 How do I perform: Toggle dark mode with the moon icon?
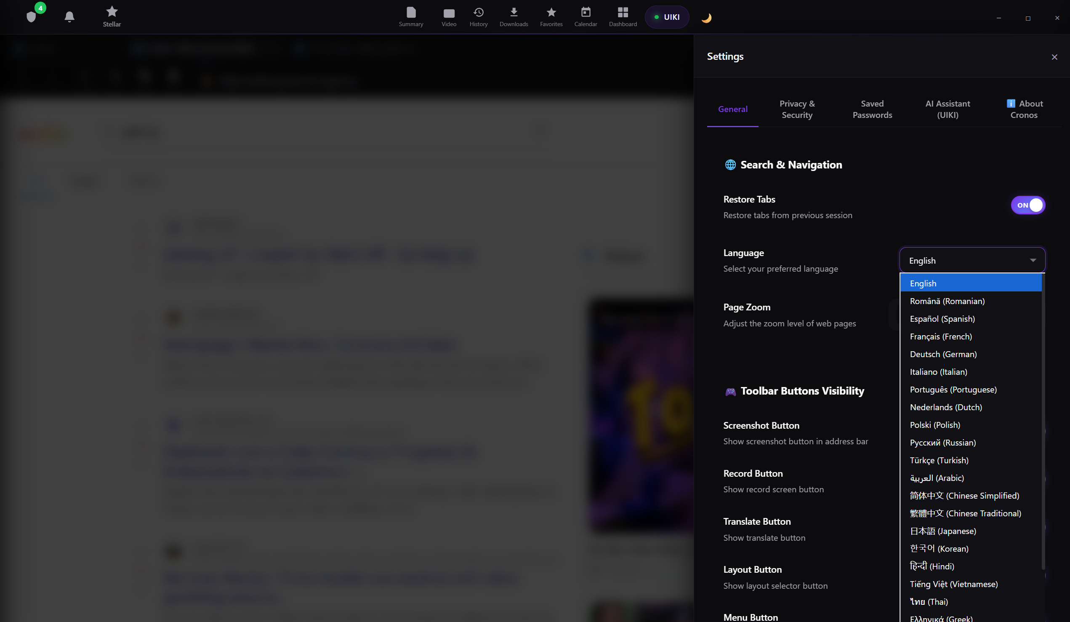707,17
